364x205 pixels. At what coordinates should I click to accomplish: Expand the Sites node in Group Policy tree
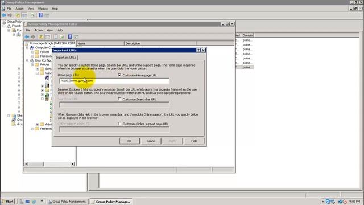9,116
